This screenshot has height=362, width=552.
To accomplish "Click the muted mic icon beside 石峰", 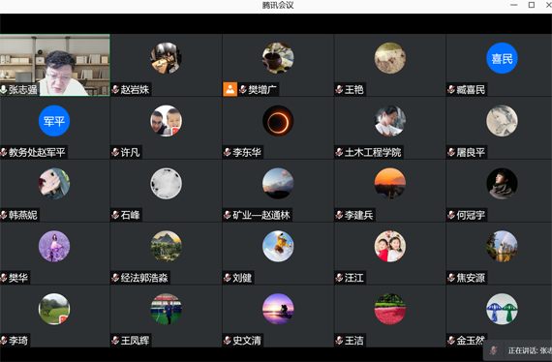I will [115, 215].
